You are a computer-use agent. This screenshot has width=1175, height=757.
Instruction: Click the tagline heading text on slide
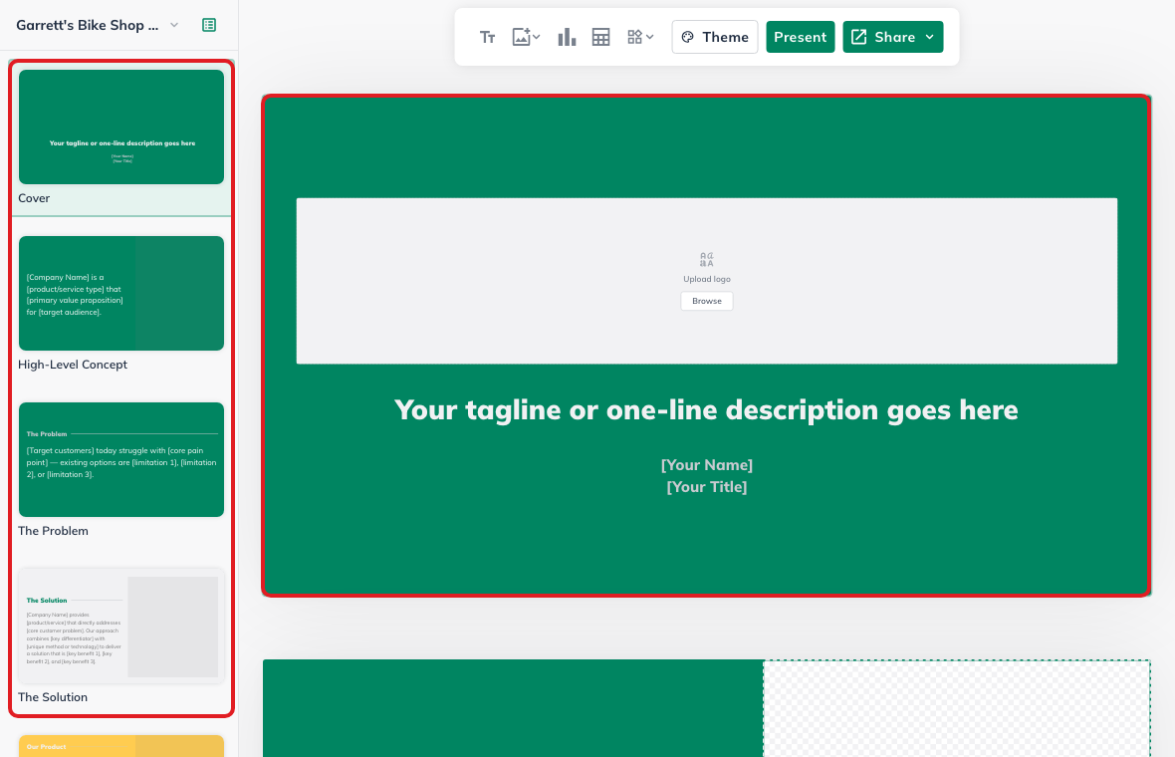coord(706,410)
